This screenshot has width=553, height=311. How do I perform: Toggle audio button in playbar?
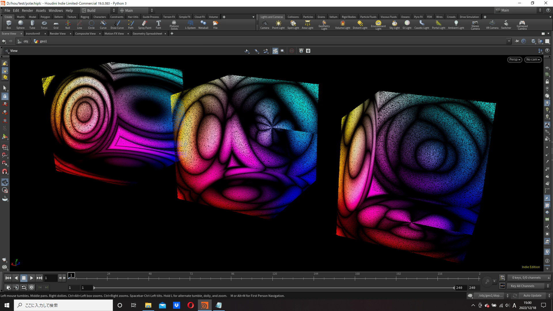click(16, 287)
